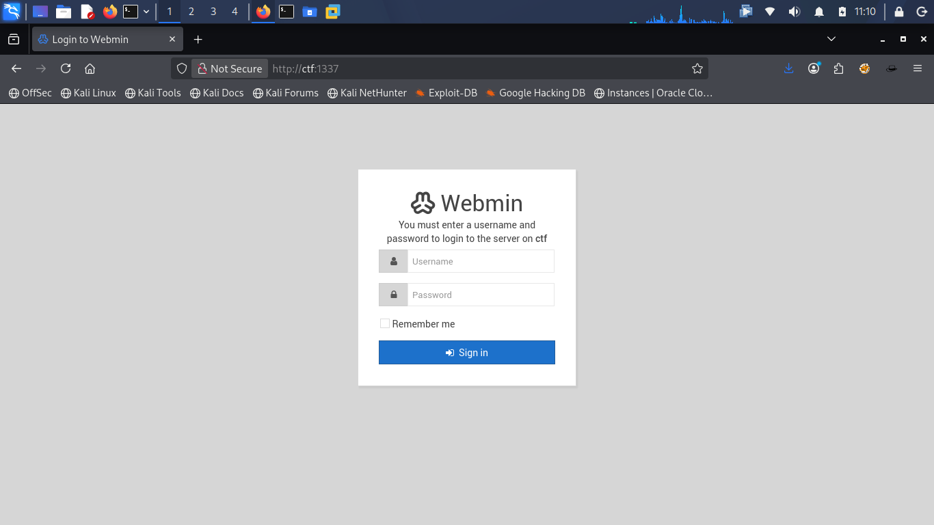Launch Firefox from the panel launcher
The width and height of the screenshot is (934, 525).
point(110,11)
